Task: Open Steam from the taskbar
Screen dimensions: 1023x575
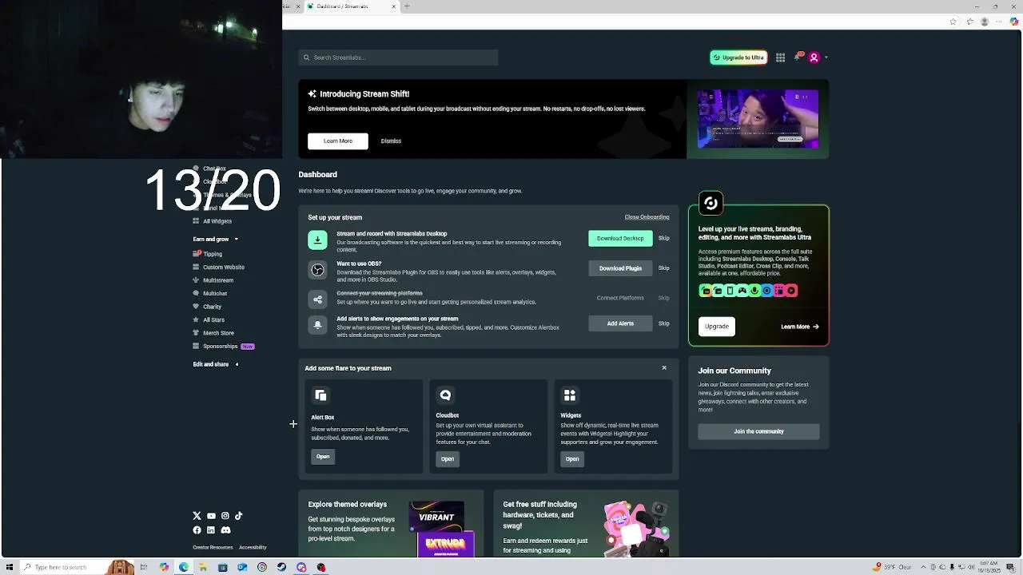Action: [x=281, y=568]
